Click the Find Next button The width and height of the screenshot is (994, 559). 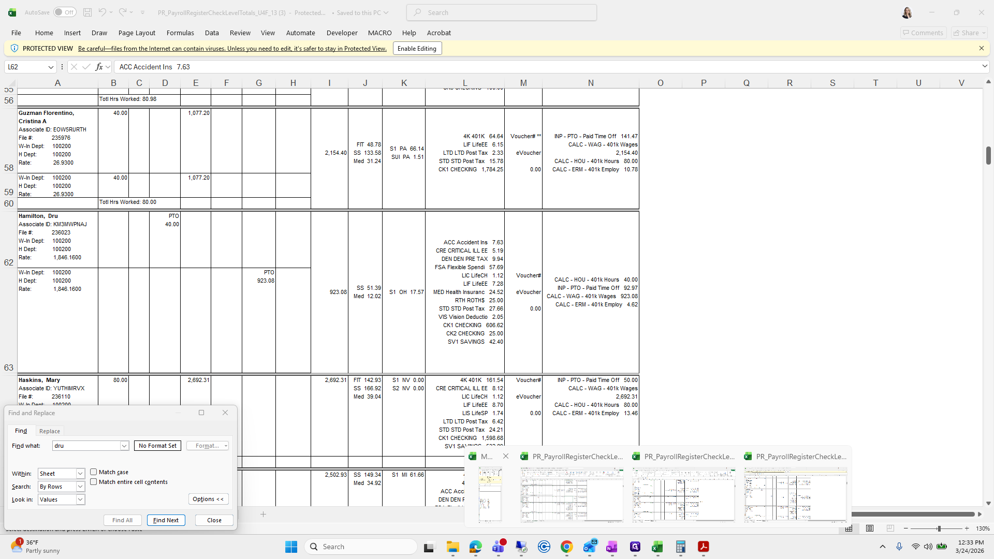[x=166, y=520]
